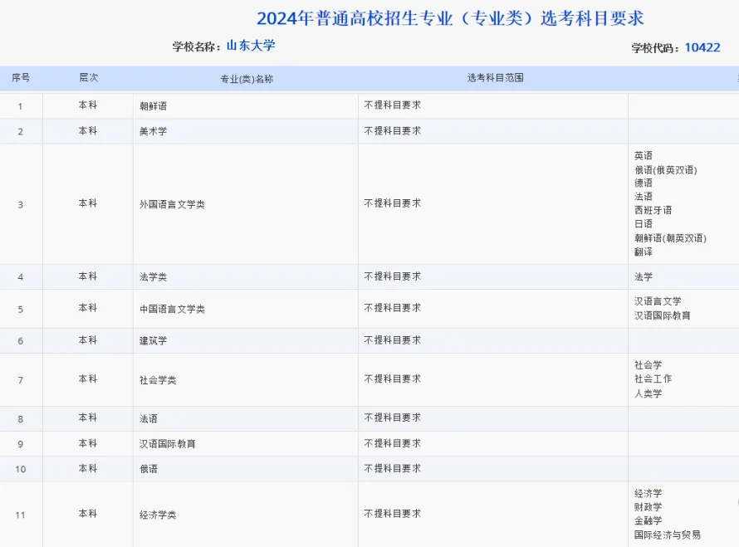The image size is (739, 547).
Task: Click "汉语国际教育" sub-major in the 中国语言文学类 row
Action: tap(662, 315)
